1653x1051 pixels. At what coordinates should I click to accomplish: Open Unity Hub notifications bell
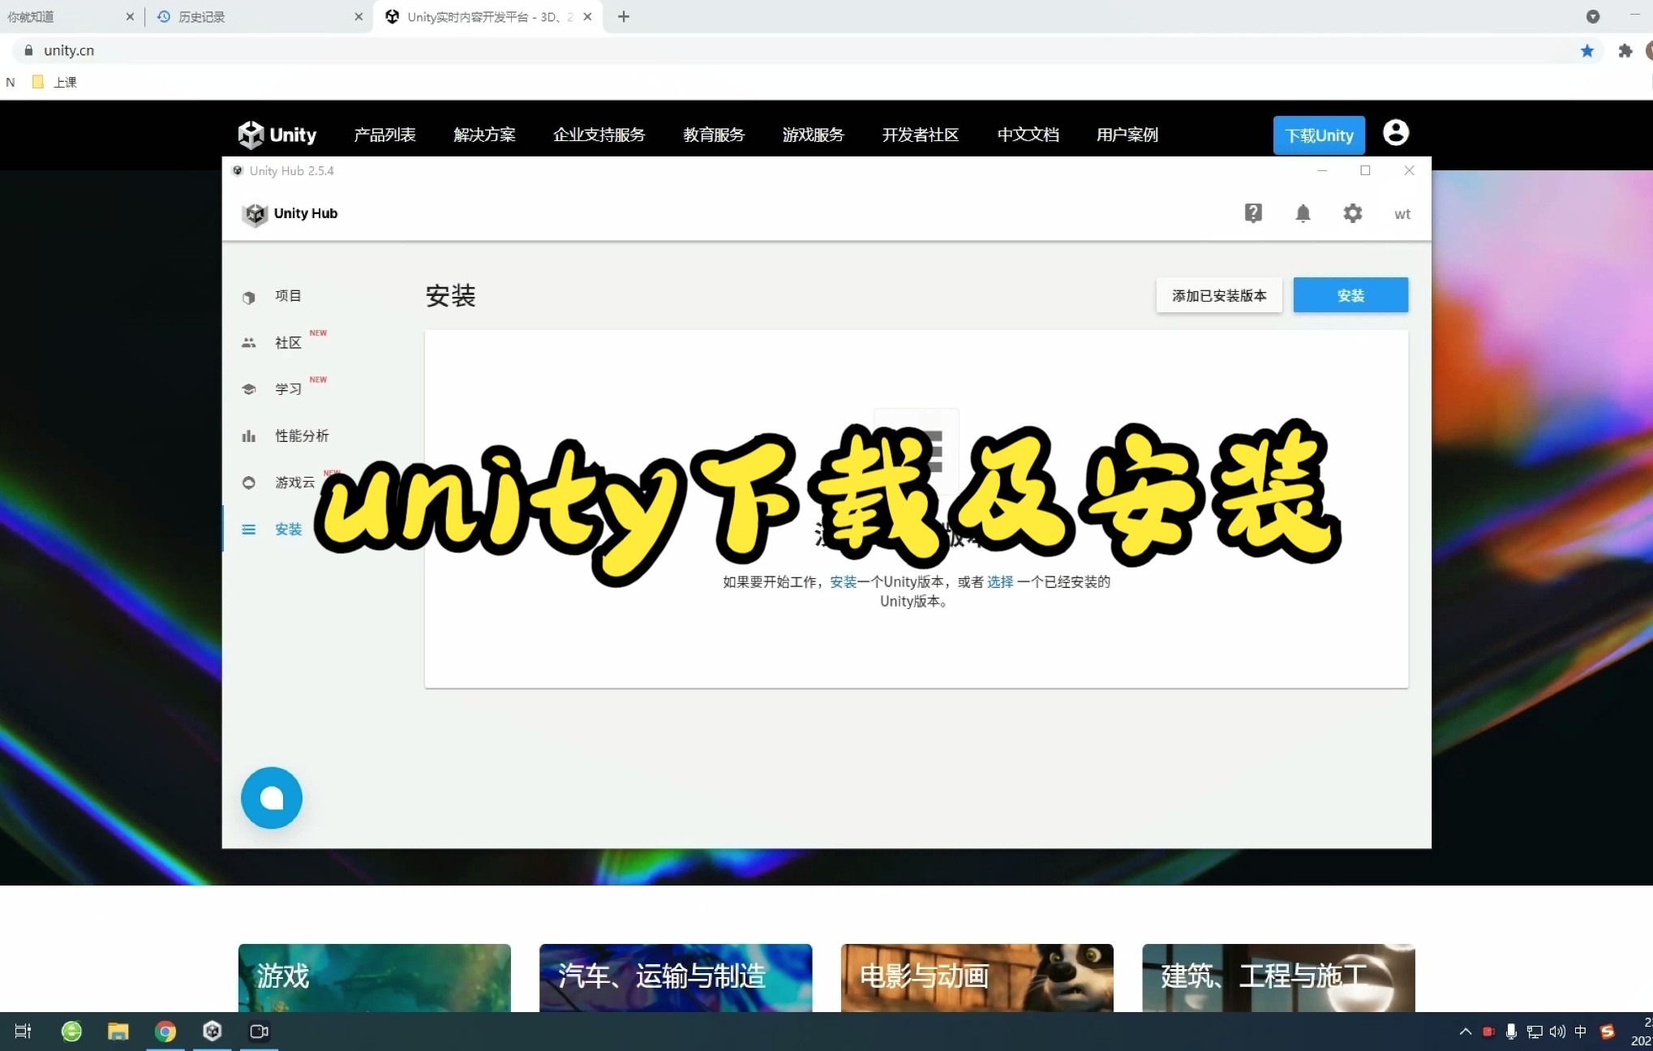(x=1303, y=213)
